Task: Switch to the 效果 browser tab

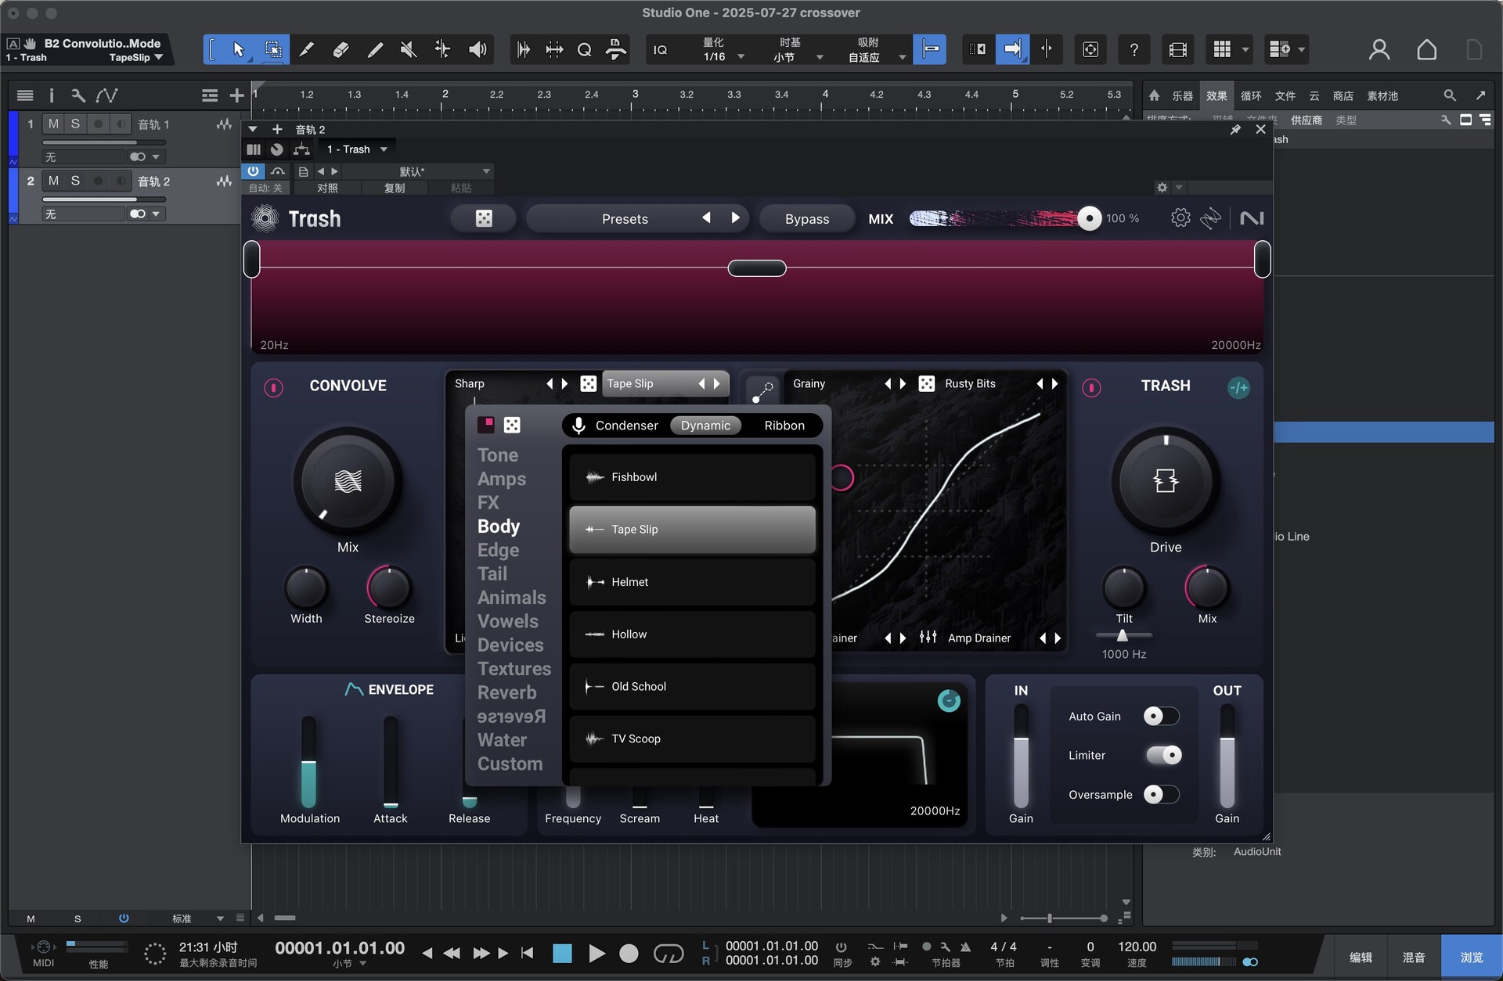Action: [x=1216, y=95]
